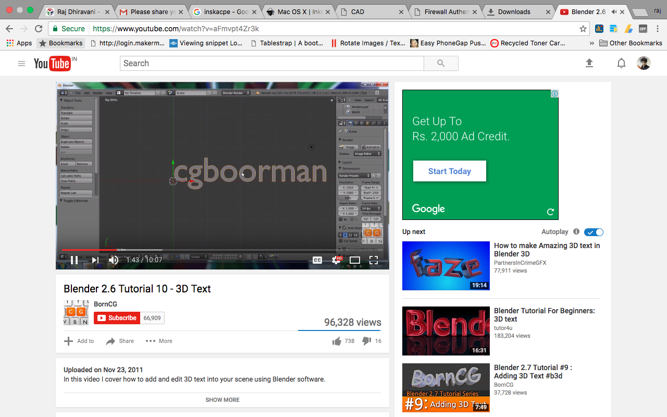Mute the Blender tab via speaker icon
Screen dimensions: 667x417
point(614,11)
